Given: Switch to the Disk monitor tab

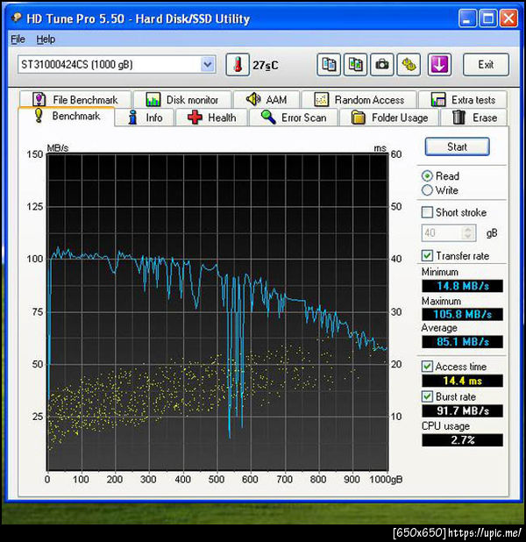Looking at the screenshot, I should point(182,100).
